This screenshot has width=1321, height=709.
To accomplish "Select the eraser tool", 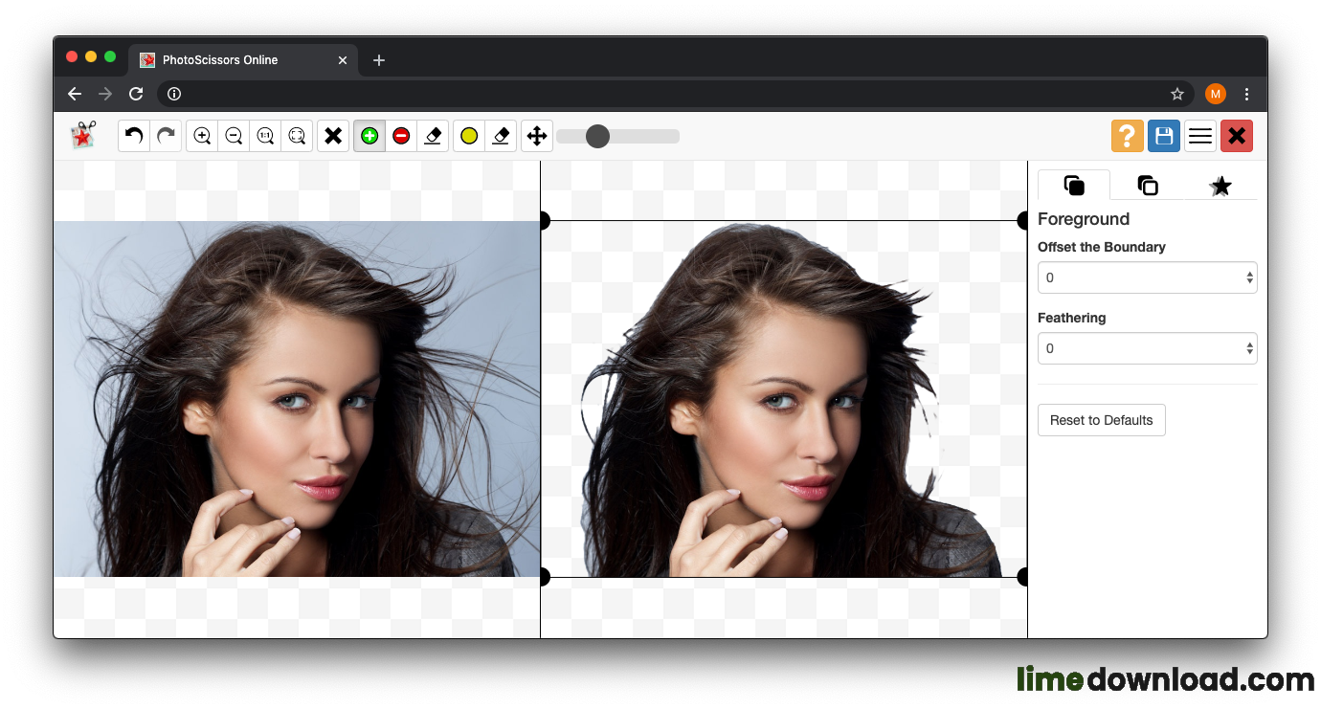I will [433, 136].
